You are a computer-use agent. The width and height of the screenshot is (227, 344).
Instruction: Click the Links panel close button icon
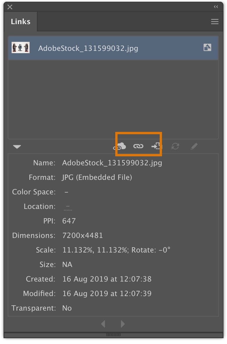click(x=10, y=7)
